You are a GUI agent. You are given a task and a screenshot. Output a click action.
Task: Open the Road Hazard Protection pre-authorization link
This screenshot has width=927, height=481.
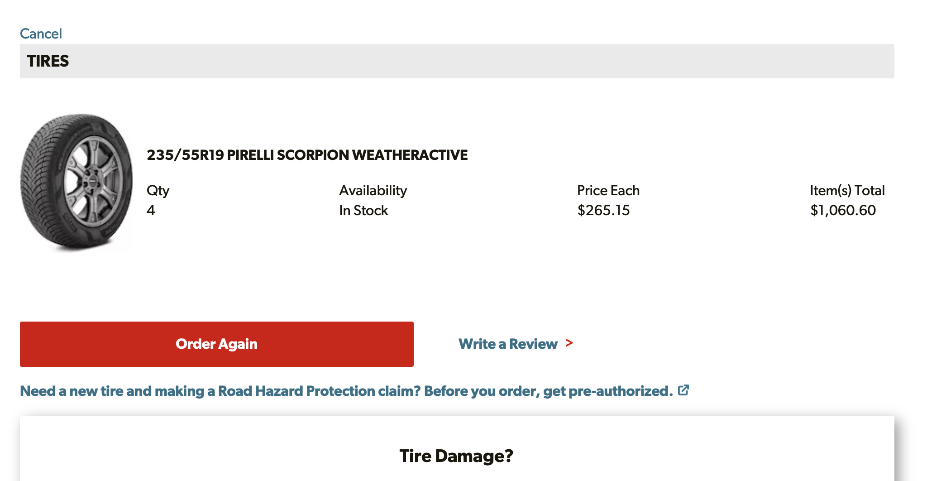click(x=346, y=391)
